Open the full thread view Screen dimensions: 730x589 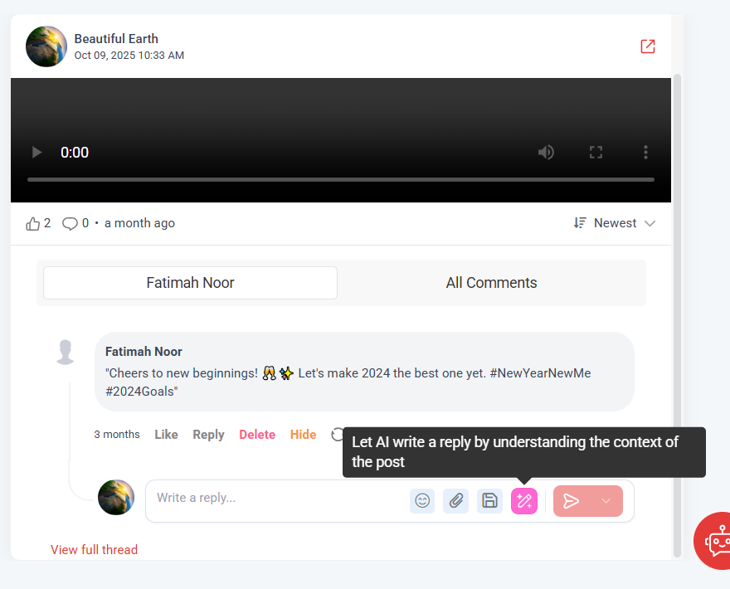point(94,549)
